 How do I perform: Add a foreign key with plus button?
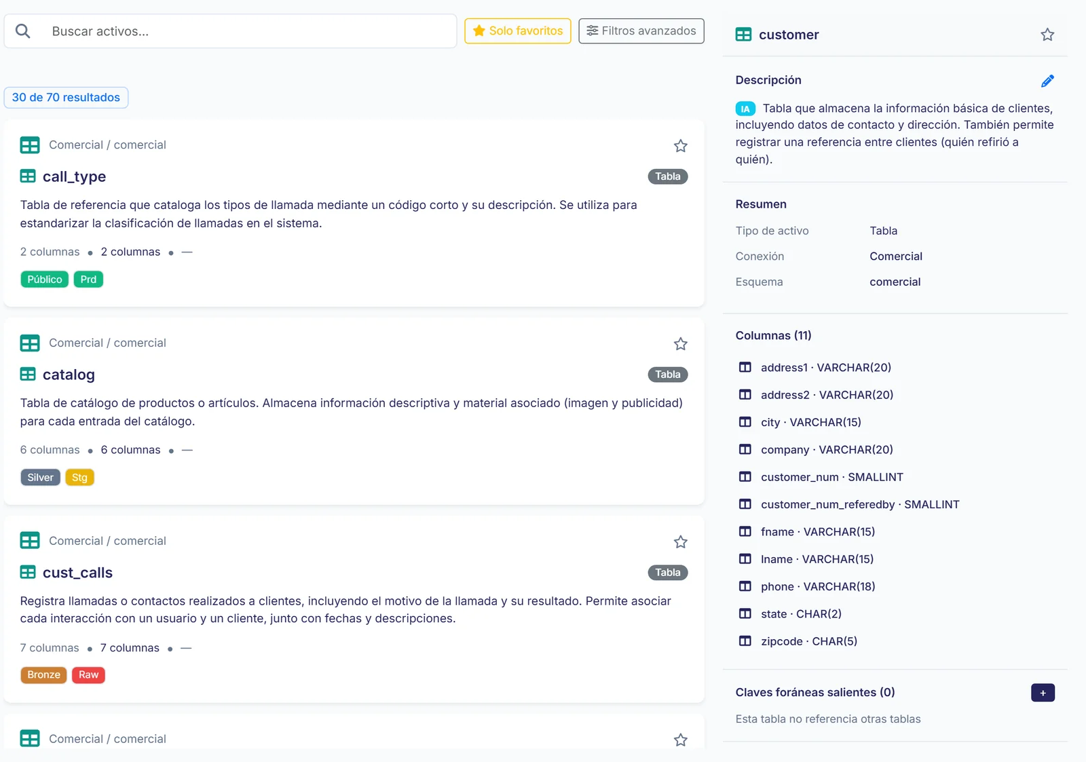[1043, 693]
